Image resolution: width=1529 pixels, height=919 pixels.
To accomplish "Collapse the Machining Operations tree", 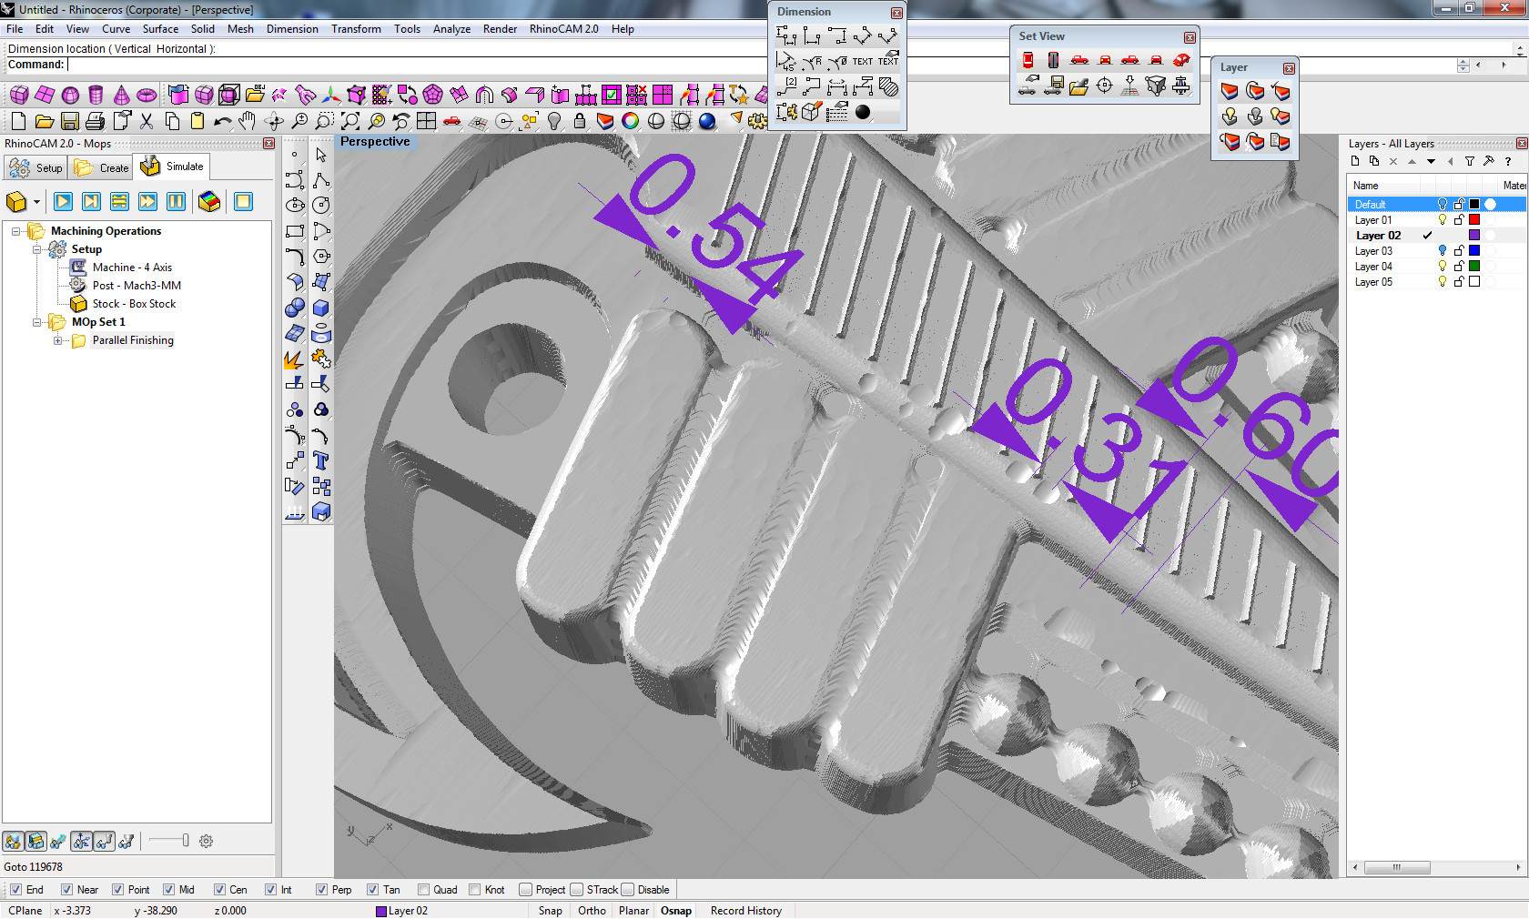I will point(16,231).
